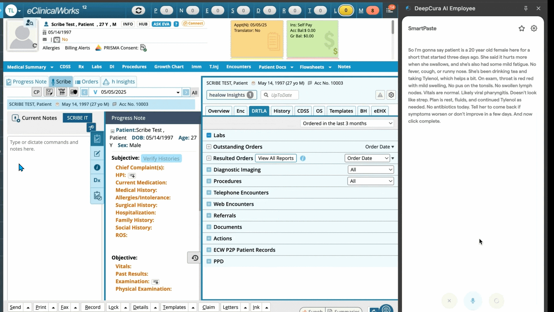554x312 pixels.
Task: Favorite SmartPaste with star icon
Action: (x=521, y=28)
